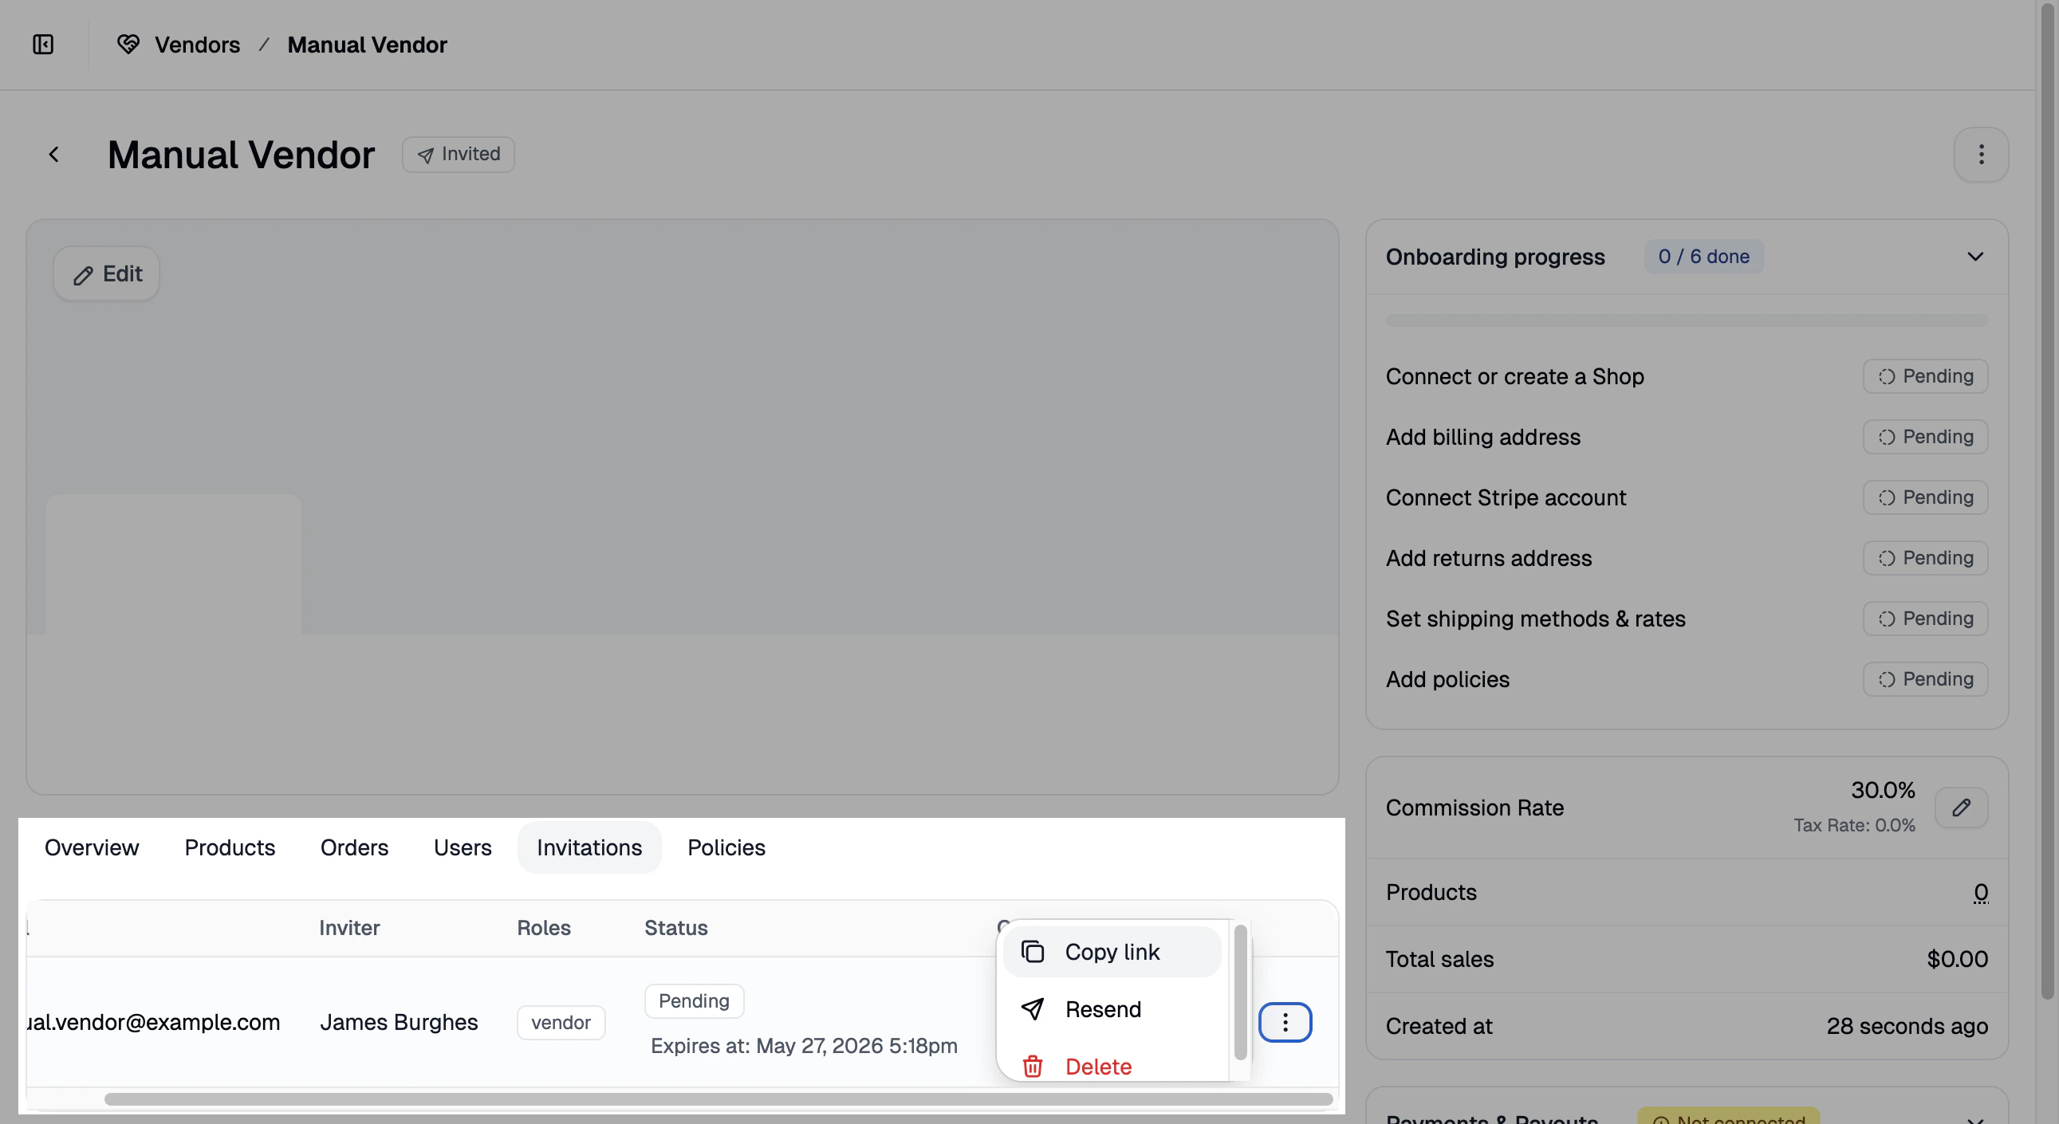This screenshot has width=2059, height=1124.
Task: Choose Copy link from the menu
Action: coord(1112,952)
